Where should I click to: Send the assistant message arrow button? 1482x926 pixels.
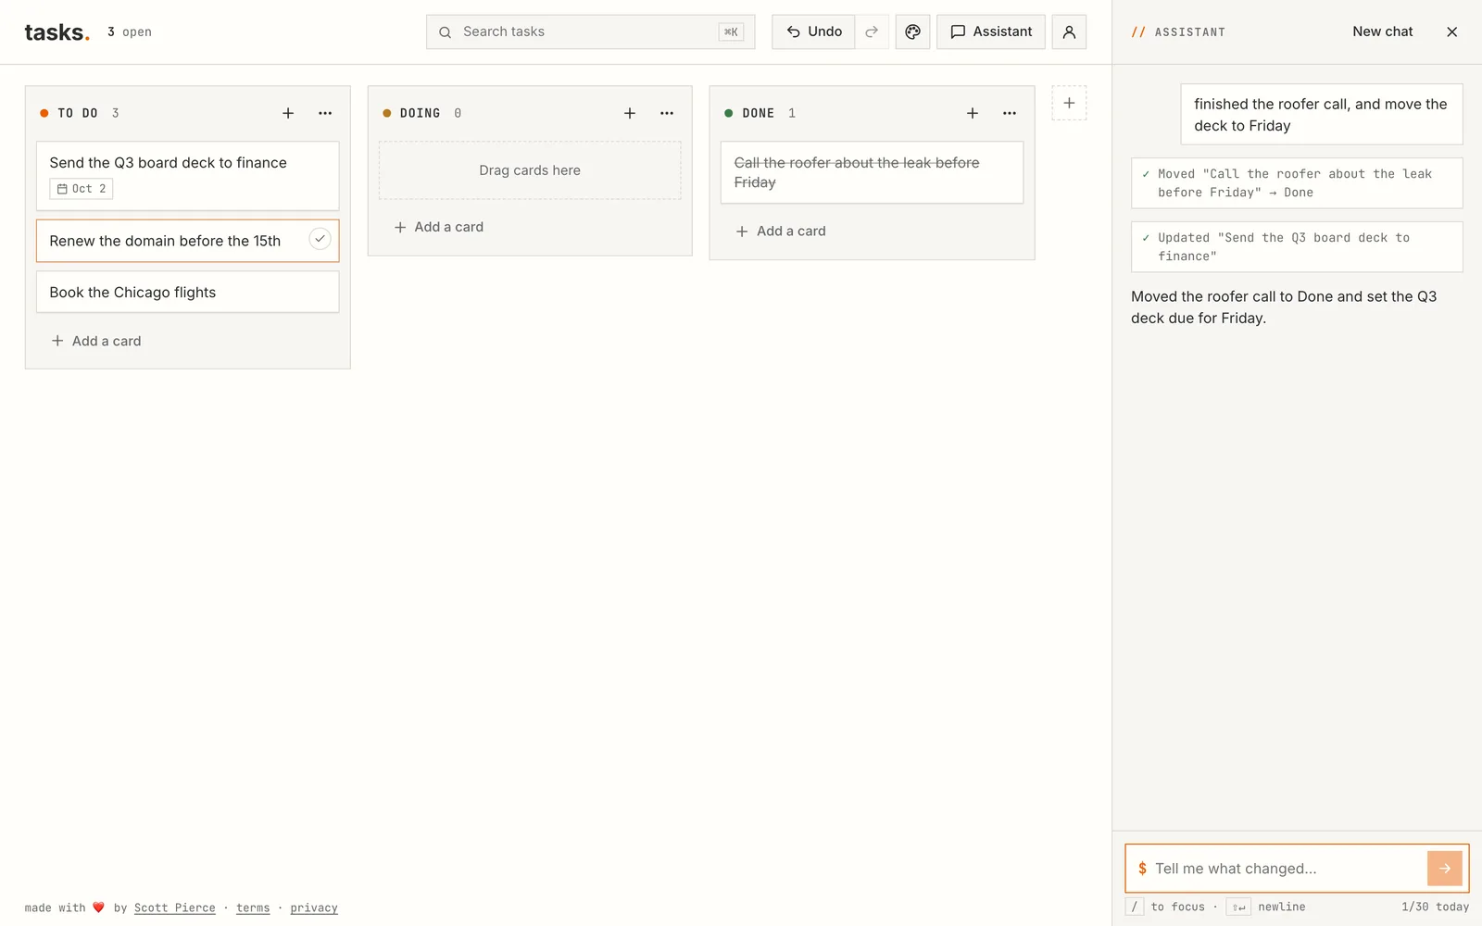click(x=1444, y=869)
